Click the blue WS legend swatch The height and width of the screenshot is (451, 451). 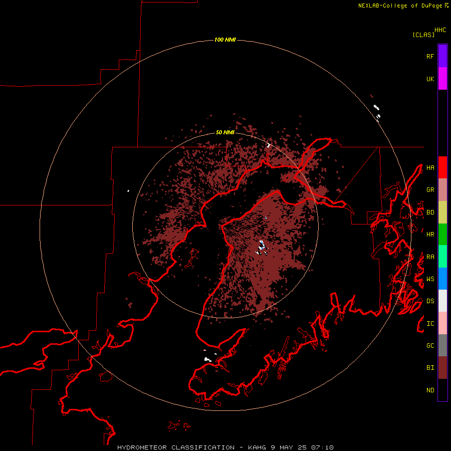click(442, 279)
